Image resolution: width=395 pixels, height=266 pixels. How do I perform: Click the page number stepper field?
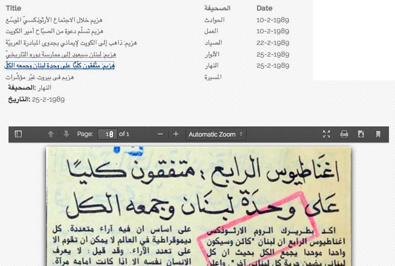click(107, 134)
